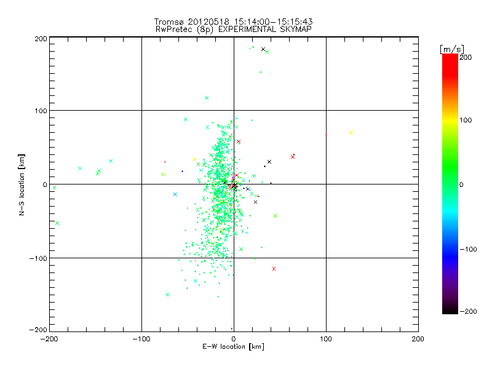492x369 pixels.
Task: Click the title line 'Tromsø 20120518 15:14:00-15:15:43'
Action: 233,22
